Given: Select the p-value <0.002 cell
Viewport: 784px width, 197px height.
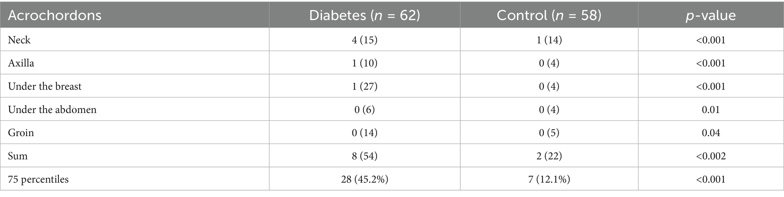Looking at the screenshot, I should point(711,156).
